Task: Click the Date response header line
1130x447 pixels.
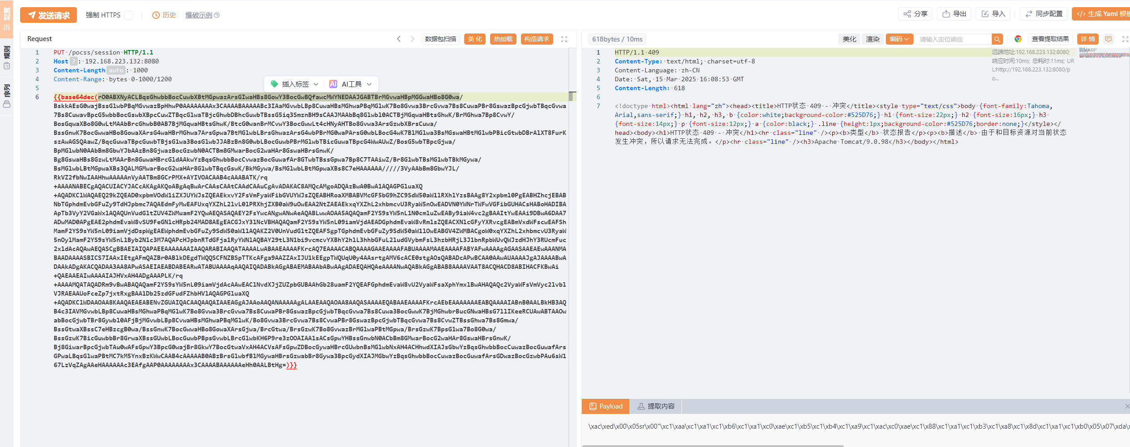Action: pyautogui.click(x=679, y=79)
